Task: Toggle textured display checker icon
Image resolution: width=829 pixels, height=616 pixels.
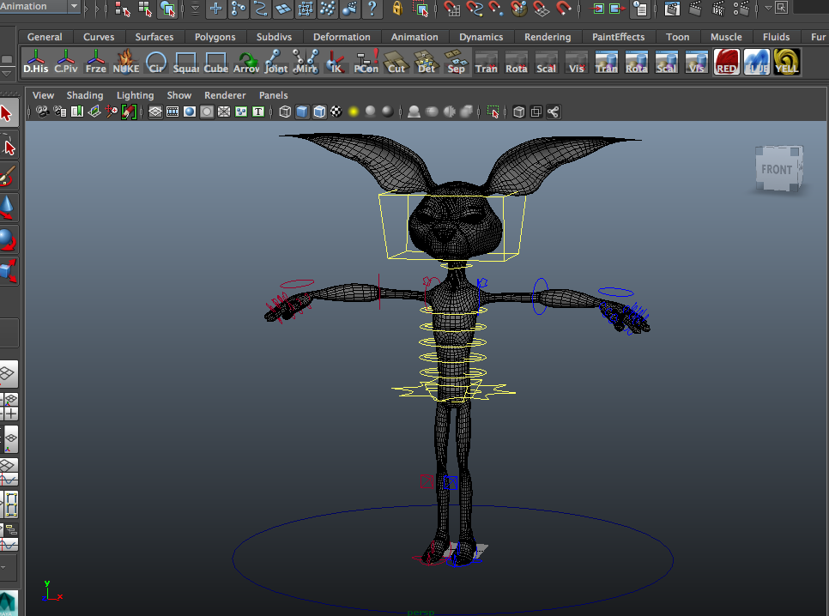Action: click(x=336, y=112)
